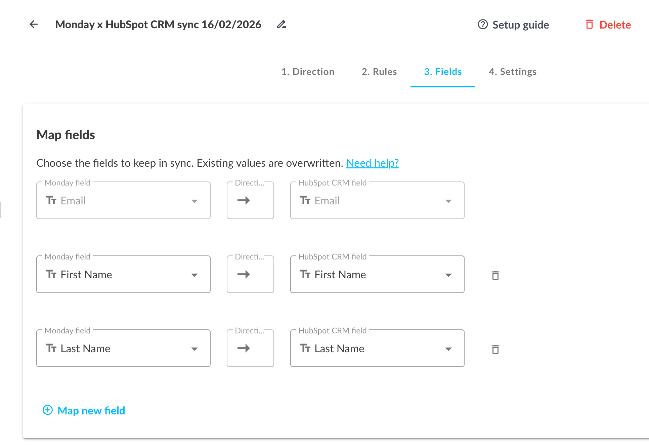Image resolution: width=649 pixels, height=445 pixels.
Task: Click the plus icon beside Map new field
Action: [x=47, y=410]
